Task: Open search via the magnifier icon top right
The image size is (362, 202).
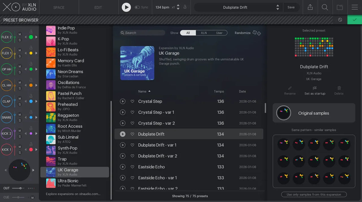Action: [325, 7]
